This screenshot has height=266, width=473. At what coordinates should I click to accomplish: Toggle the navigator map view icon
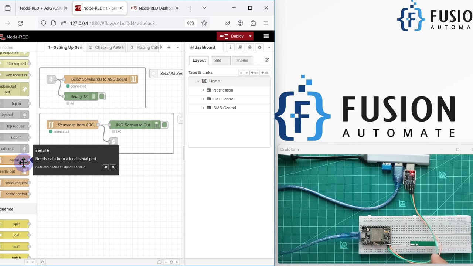(160, 262)
